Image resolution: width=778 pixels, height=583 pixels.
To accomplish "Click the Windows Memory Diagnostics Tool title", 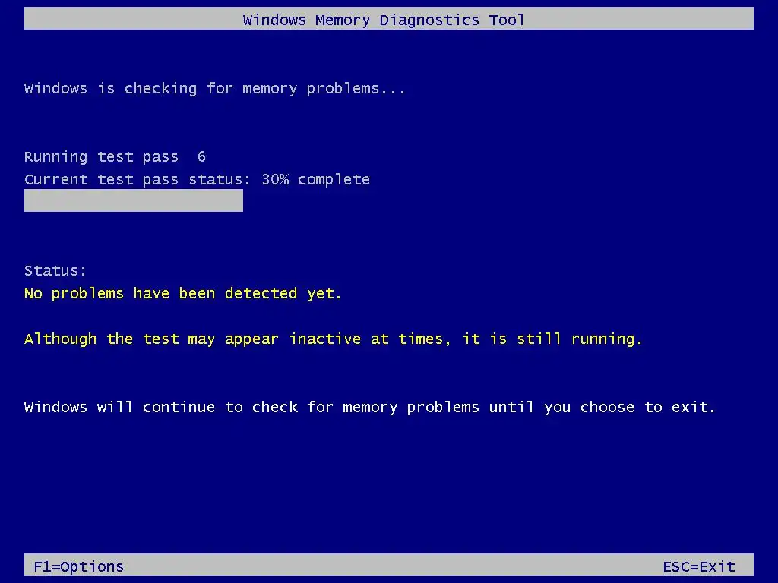I will coord(383,20).
